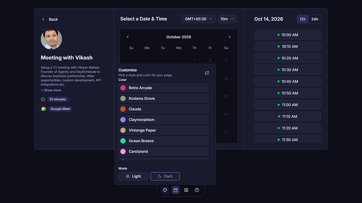This screenshot has height=203, width=362.
Task: Switch to Light mode
Action: click(133, 176)
